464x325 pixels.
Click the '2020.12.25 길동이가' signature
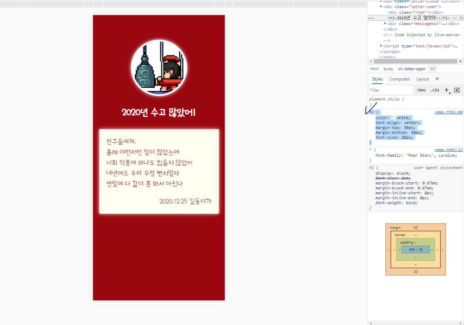click(185, 201)
